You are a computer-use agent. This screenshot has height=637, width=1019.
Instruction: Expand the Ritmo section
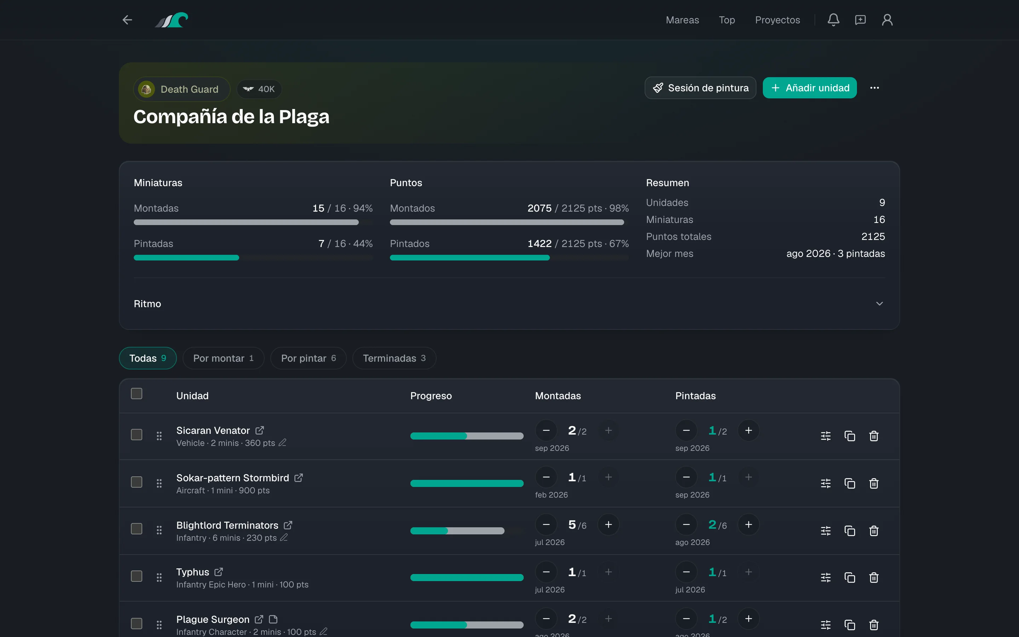point(509,304)
